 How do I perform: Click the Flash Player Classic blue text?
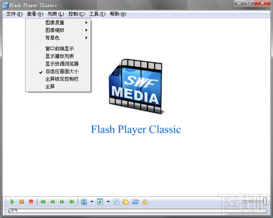(136, 129)
